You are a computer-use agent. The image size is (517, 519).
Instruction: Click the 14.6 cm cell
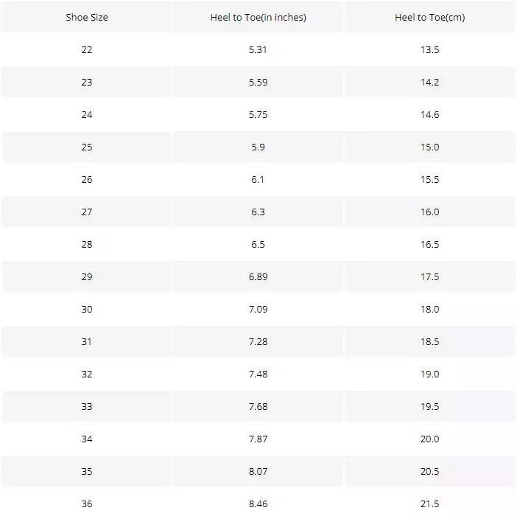point(429,115)
